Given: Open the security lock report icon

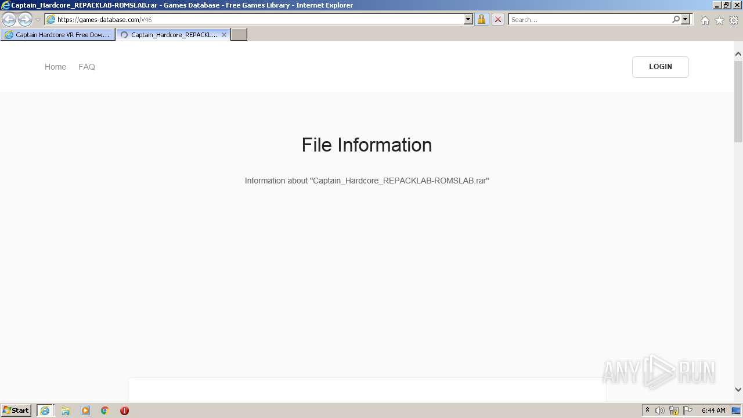Looking at the screenshot, I should (x=481, y=19).
